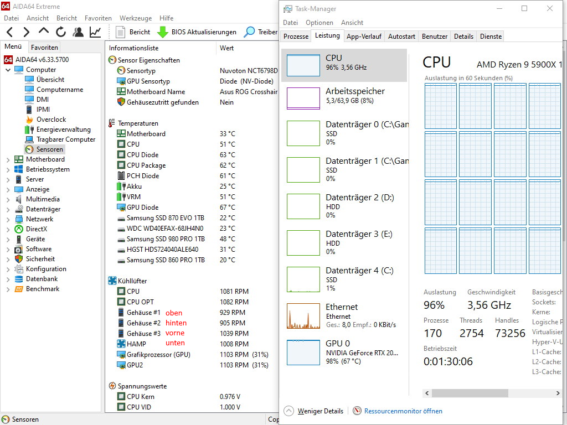This screenshot has height=425, width=567.
Task: Collapse the Computer tree node
Action: 8,70
